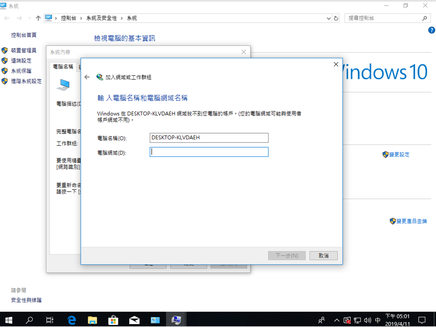Open the recent locations dropdown chevron
Viewport: 436px width, 327px height.
pos(29,18)
